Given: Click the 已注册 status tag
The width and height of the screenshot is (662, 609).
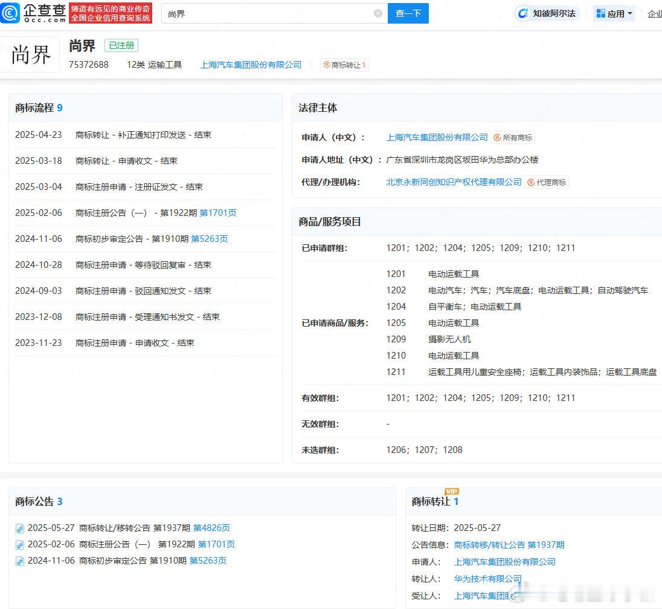Looking at the screenshot, I should tap(121, 45).
